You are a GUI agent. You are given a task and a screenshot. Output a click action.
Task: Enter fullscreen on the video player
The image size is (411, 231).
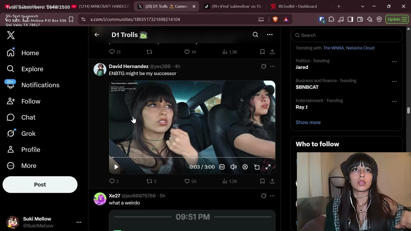(x=268, y=167)
